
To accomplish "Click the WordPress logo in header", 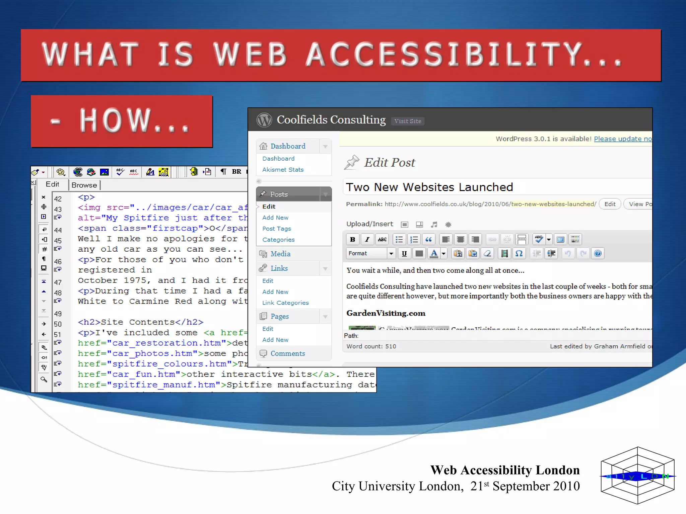I will click(x=264, y=120).
